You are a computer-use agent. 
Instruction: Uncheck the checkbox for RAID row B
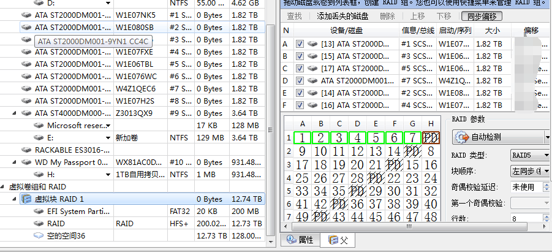coord(300,56)
